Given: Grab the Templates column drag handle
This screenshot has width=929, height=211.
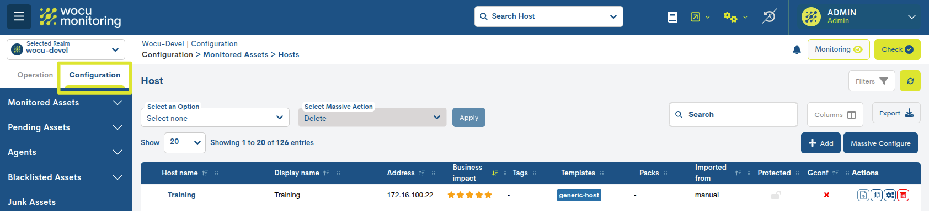Looking at the screenshot, I should point(602,173).
